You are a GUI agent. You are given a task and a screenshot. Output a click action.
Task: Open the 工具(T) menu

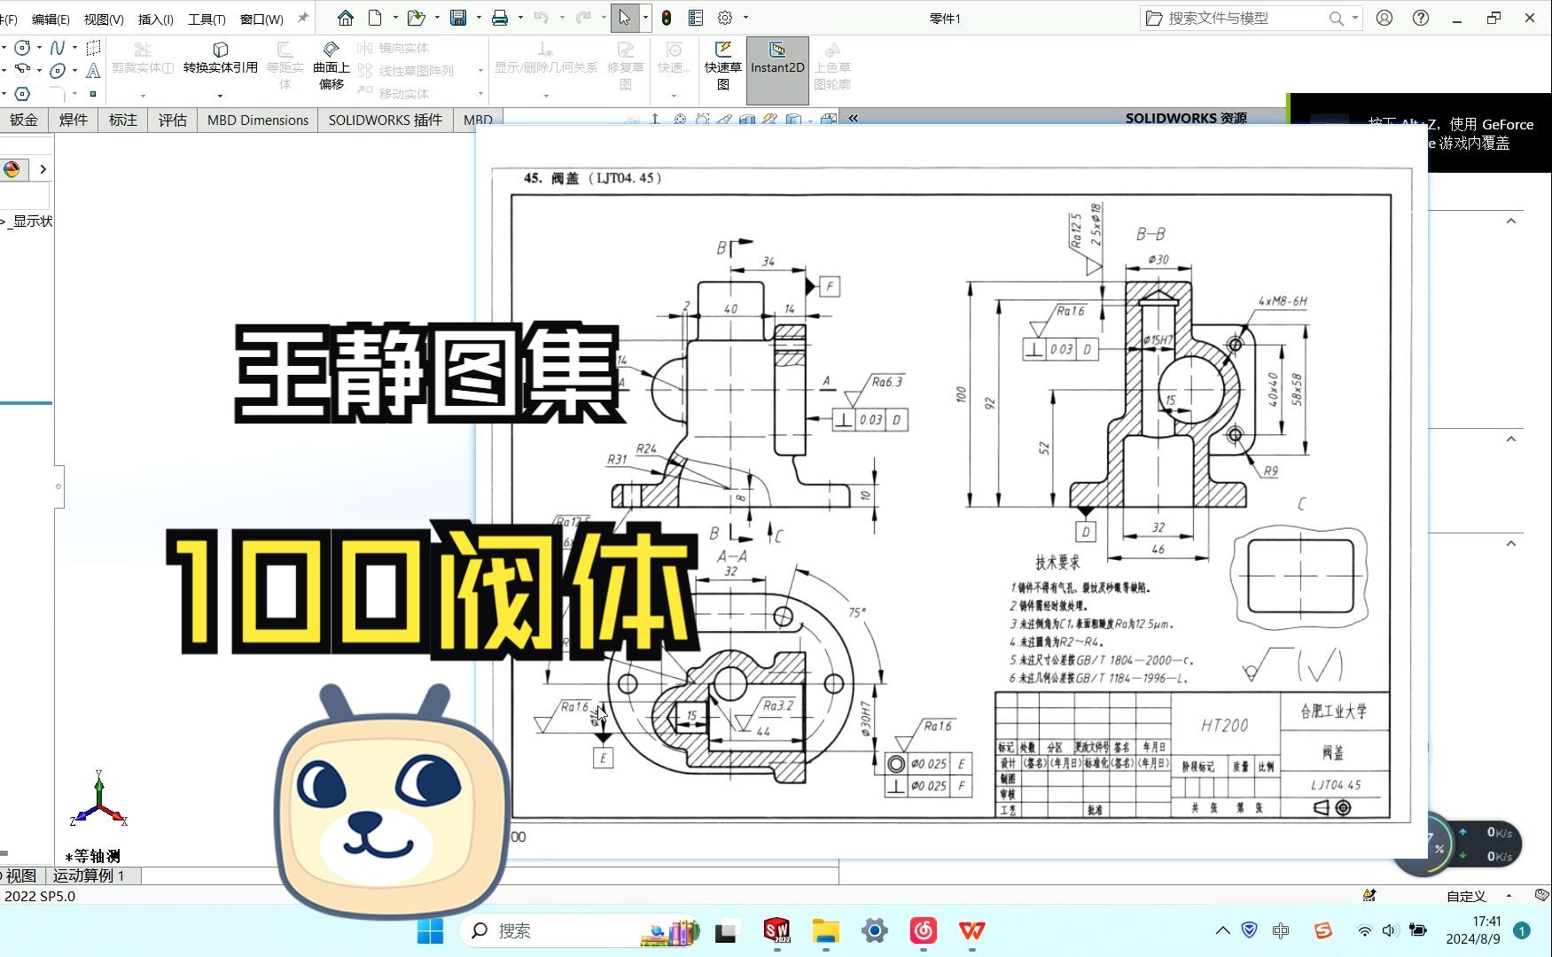click(x=207, y=19)
